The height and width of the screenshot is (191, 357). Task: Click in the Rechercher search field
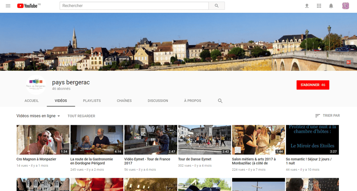pos(134,6)
